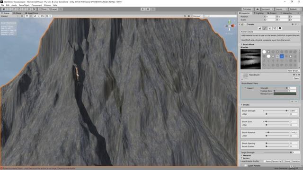Select the Hand tool in the main toolbar
The height and width of the screenshot is (170, 303).
(x=4, y=9)
